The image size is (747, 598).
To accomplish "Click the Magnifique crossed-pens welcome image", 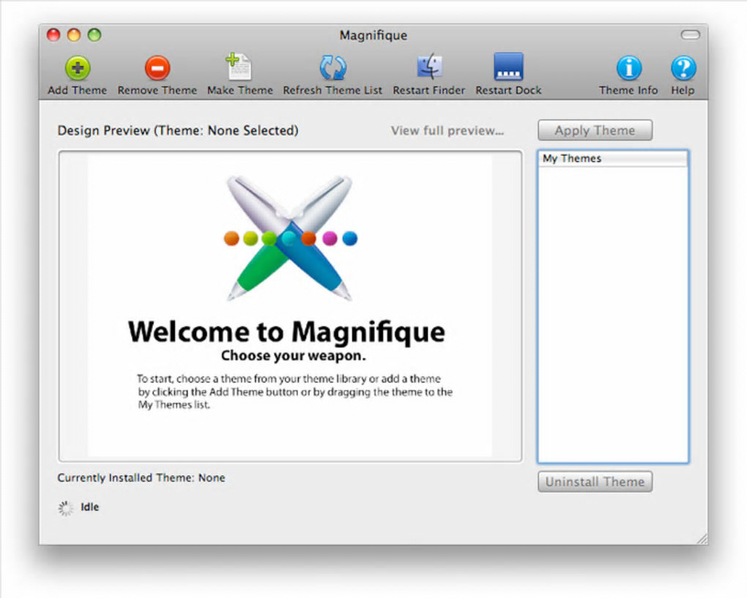I will click(291, 238).
